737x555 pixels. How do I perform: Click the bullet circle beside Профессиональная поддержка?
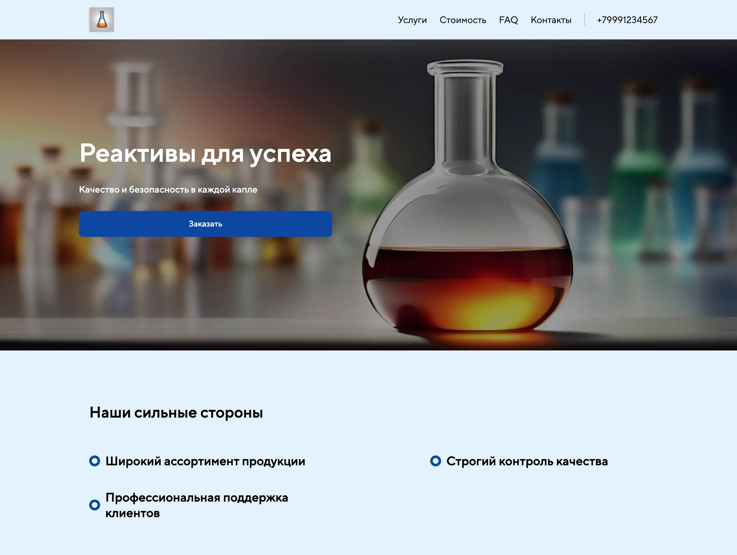click(x=95, y=505)
